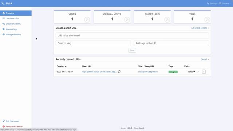Click the link icon beside Create short URL
233x131 pixels.
pyautogui.click(x=4, y=24)
